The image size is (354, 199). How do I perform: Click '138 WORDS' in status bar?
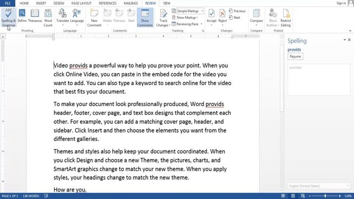tap(31, 196)
